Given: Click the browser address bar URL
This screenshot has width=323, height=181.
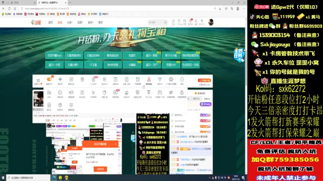Looking at the screenshot, I should click(x=47, y=8).
